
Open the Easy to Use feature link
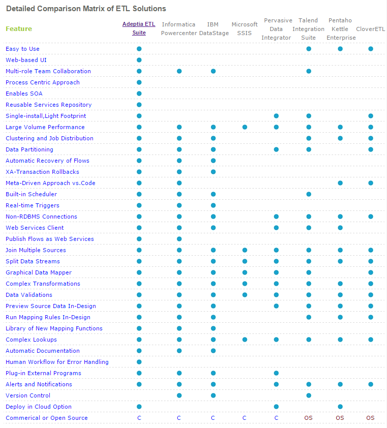coord(22,49)
